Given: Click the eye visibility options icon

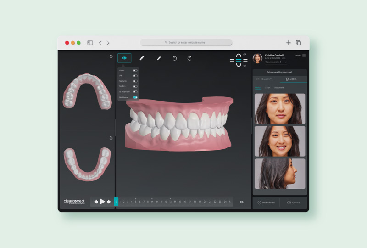Looking at the screenshot, I should 124,58.
